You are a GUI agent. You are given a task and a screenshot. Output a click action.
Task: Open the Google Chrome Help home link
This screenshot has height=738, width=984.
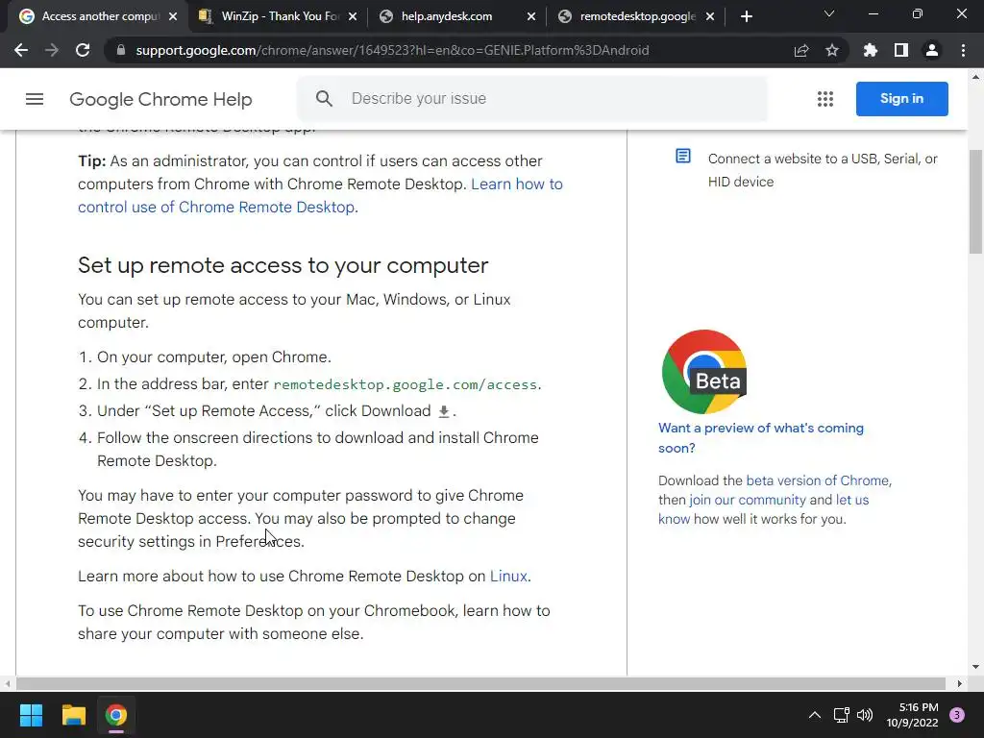pyautogui.click(x=160, y=99)
